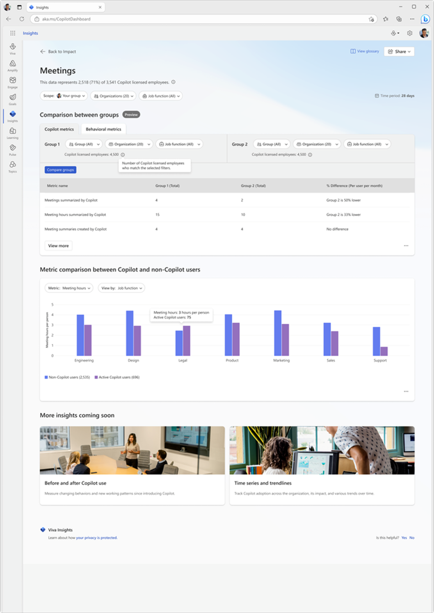Select Insights in the left sidebar

[12, 116]
